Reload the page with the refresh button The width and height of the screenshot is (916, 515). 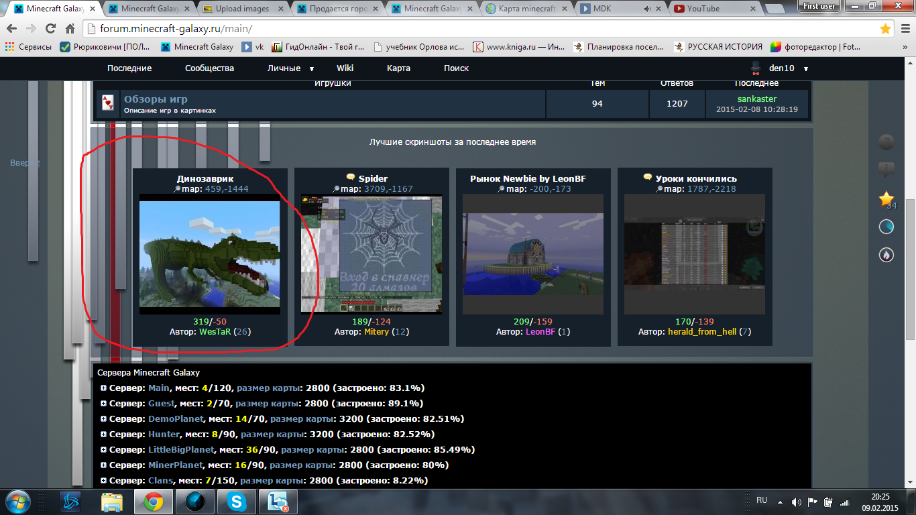tap(50, 29)
